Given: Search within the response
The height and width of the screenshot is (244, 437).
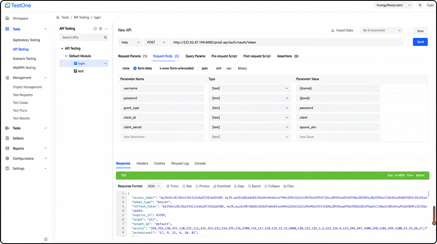Looking at the screenshot, I should tap(254, 186).
